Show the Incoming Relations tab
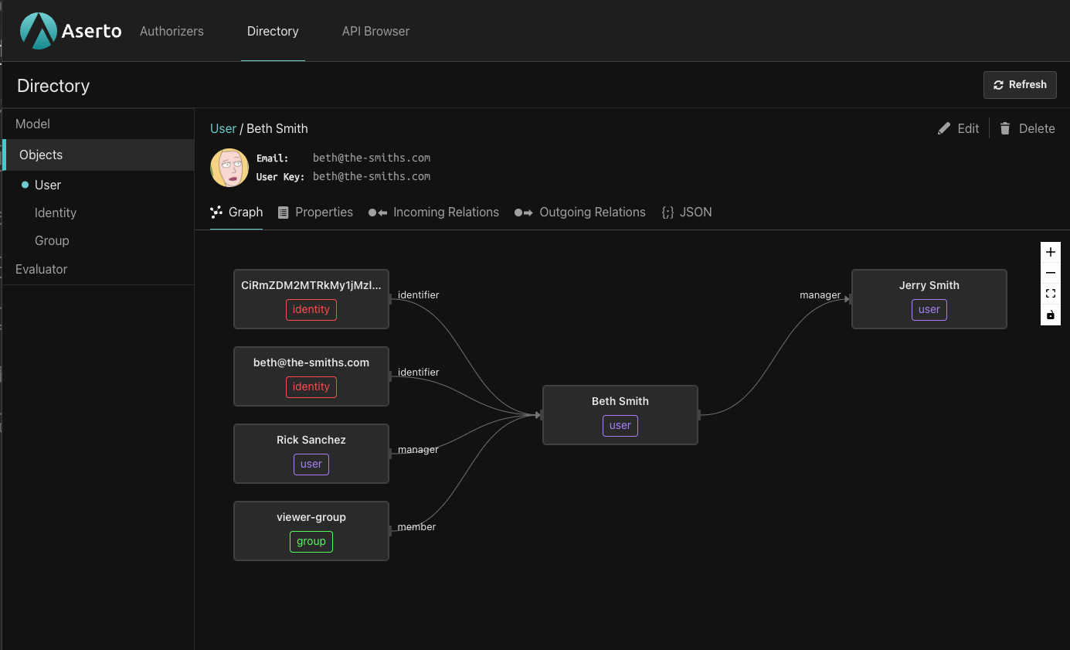Screen dimensions: 1070x650 pyautogui.click(x=433, y=212)
